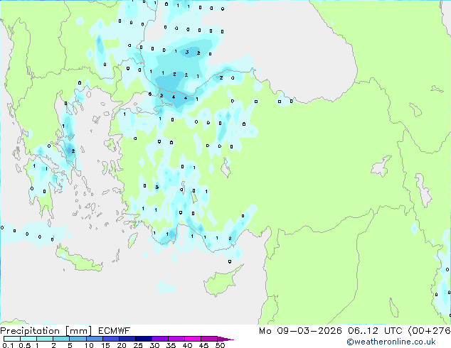Pick the 45–50 mm legend color swatch
This screenshot has width=451, height=348.
209,339
